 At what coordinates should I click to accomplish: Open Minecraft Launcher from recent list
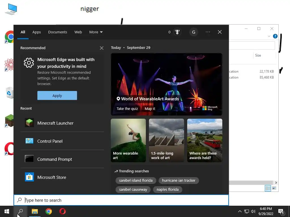tap(62, 123)
